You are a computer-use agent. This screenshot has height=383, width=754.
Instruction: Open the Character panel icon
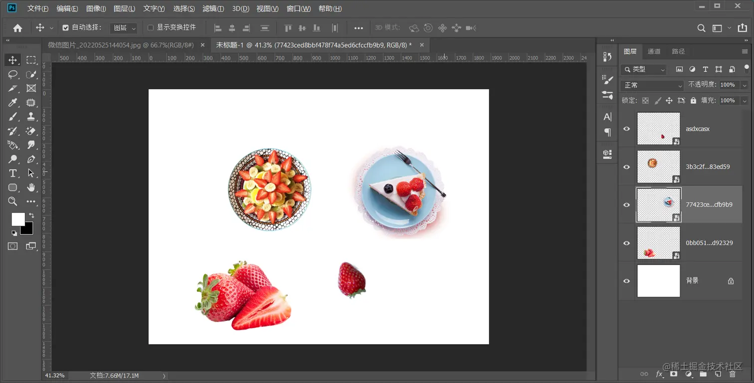(x=607, y=117)
